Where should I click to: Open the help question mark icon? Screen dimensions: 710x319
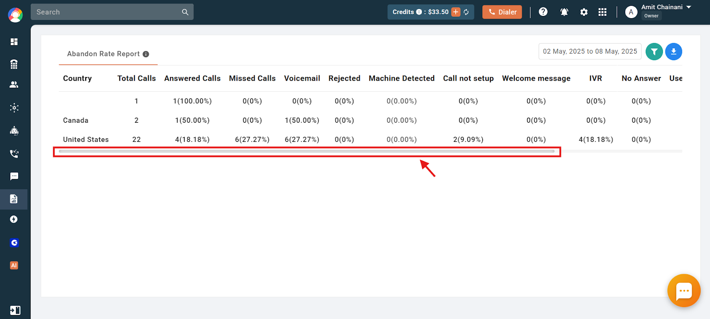click(x=543, y=12)
